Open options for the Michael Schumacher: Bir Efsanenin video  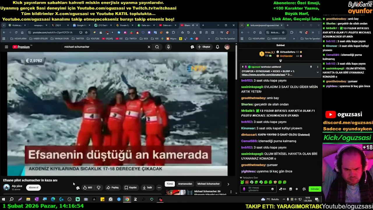coord(231,192)
